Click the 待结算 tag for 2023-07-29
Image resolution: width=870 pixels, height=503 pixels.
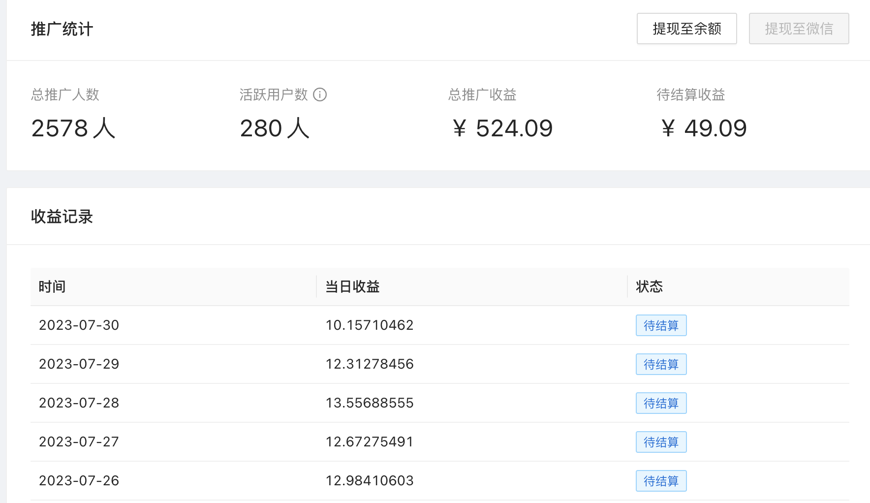pos(661,364)
